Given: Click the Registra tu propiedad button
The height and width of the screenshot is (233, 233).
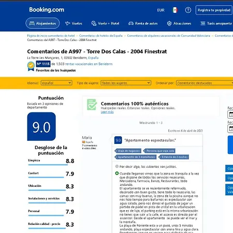Looking at the screenshot, I should coord(214,10).
